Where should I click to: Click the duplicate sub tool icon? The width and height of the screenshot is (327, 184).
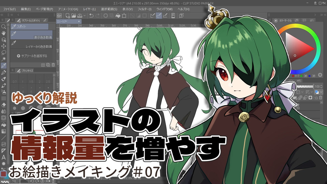point(48,65)
